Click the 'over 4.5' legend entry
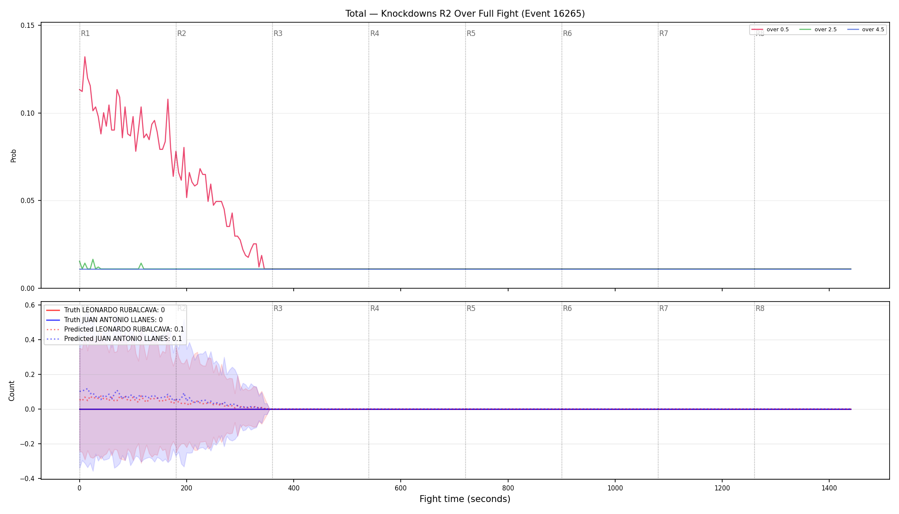Viewport: 899px width, 514px height. click(866, 30)
